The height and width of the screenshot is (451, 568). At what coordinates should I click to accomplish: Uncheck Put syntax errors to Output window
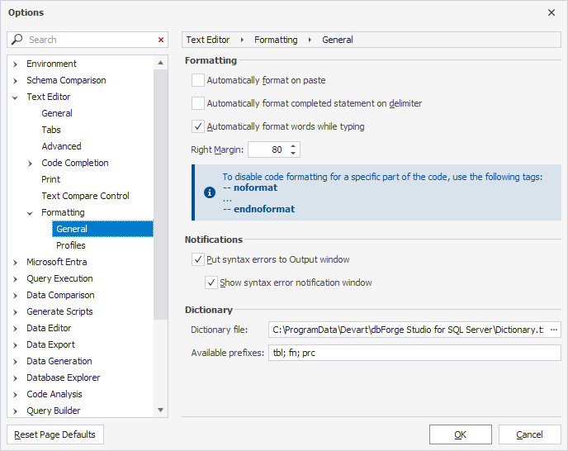coord(198,259)
